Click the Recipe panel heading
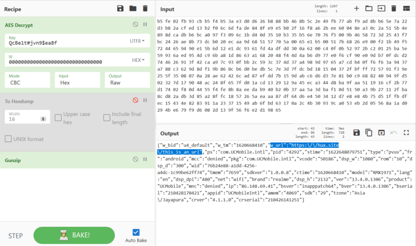The image size is (416, 246). click(12, 10)
